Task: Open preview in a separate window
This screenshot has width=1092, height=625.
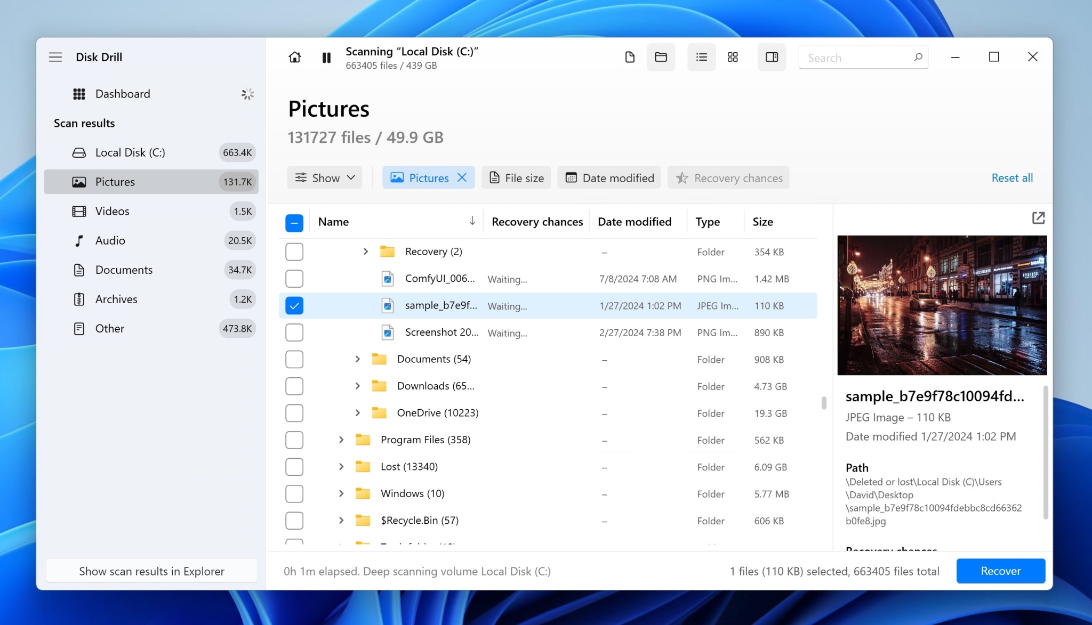Action: click(1038, 218)
